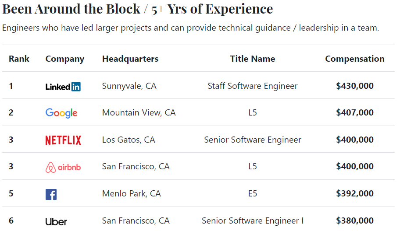Click the Rank column header

(19, 59)
